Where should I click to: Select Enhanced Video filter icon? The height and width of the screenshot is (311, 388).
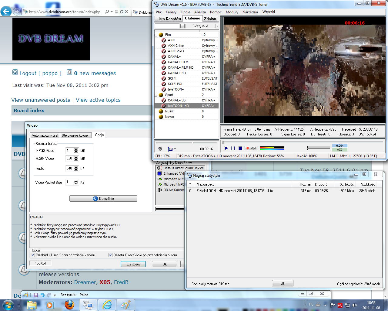160,173
